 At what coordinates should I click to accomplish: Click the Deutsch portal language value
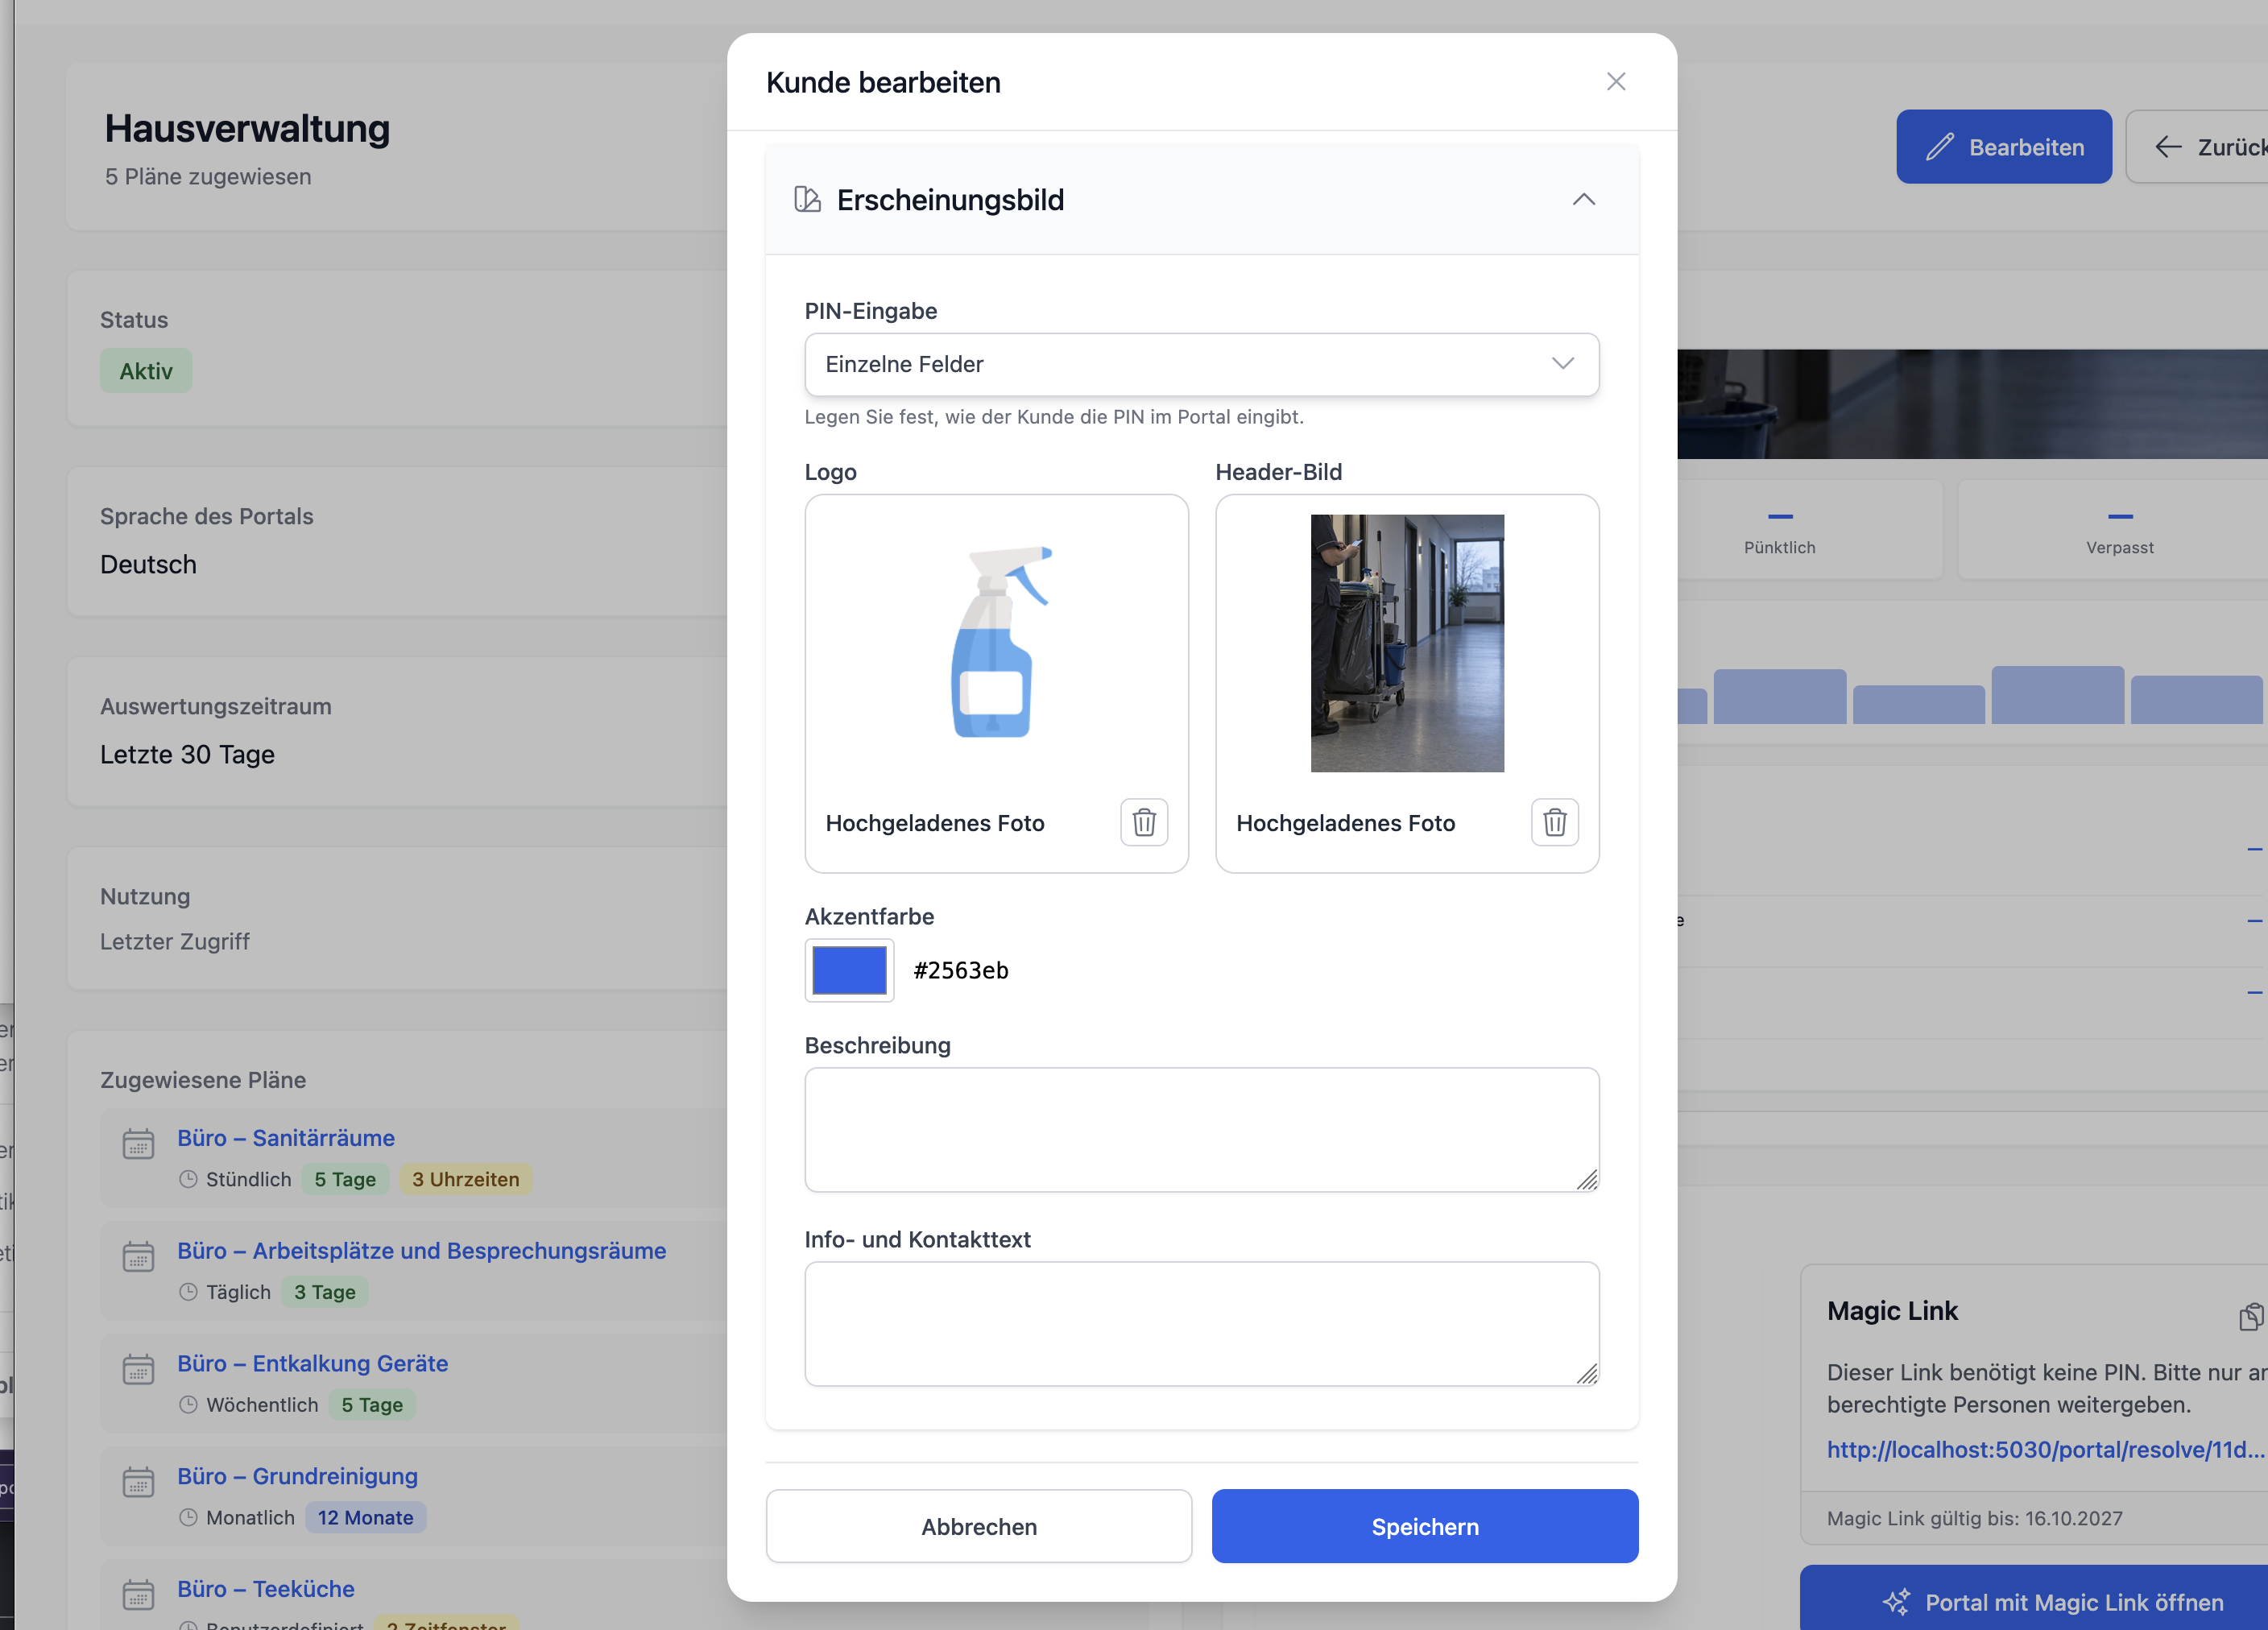point(148,564)
